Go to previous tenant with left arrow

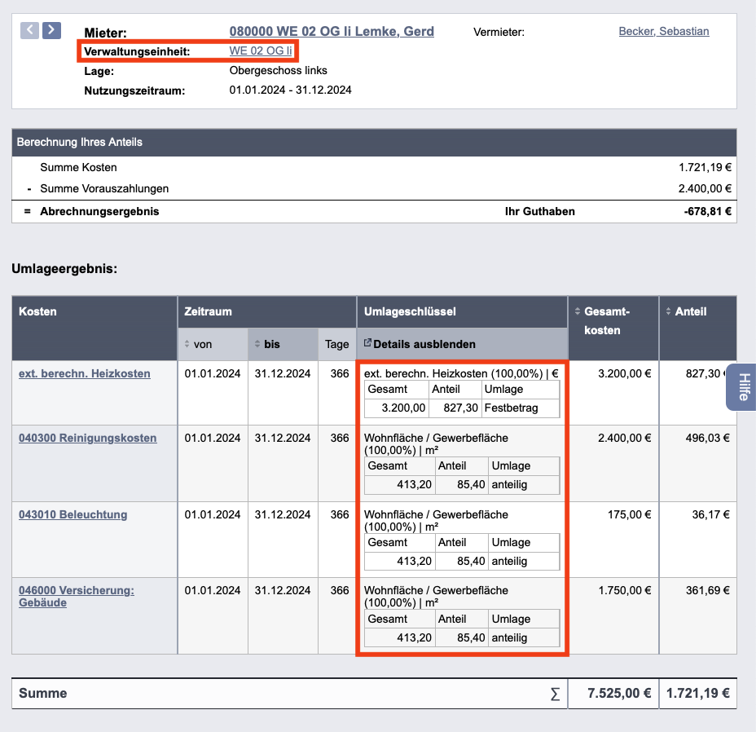[29, 30]
